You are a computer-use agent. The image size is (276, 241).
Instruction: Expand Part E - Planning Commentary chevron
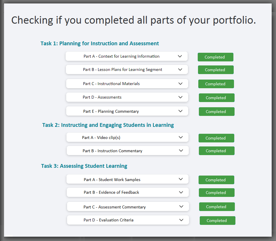click(x=180, y=111)
